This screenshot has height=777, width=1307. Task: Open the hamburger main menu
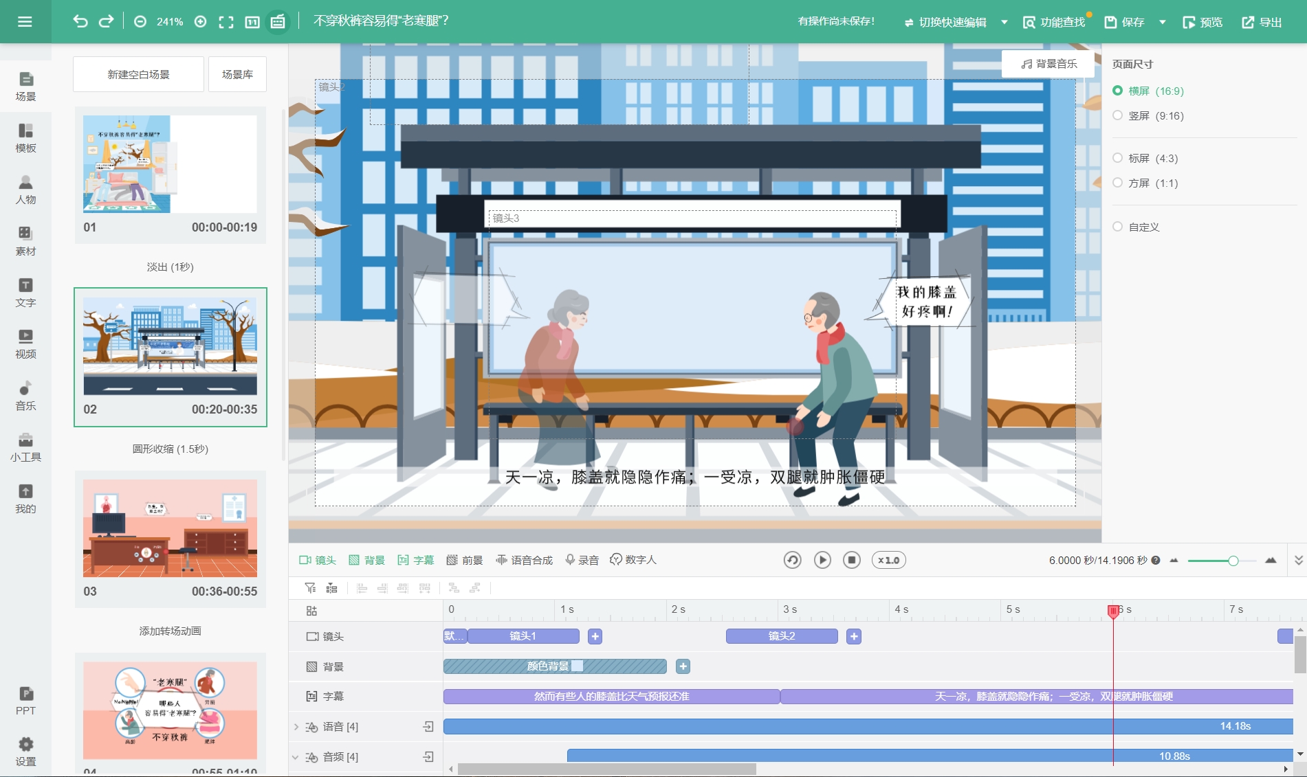(x=25, y=21)
